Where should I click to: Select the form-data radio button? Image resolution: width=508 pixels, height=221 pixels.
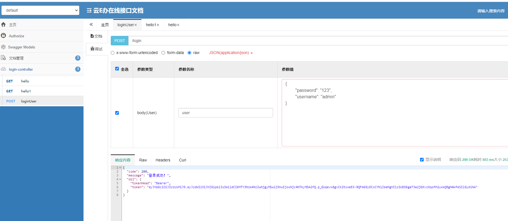[x=163, y=53]
